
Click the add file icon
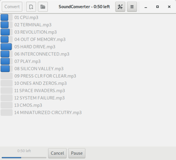(x=31, y=7)
